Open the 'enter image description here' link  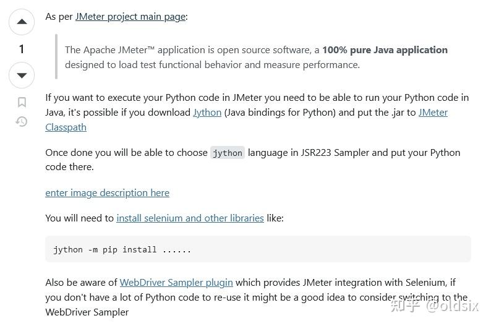[108, 193]
